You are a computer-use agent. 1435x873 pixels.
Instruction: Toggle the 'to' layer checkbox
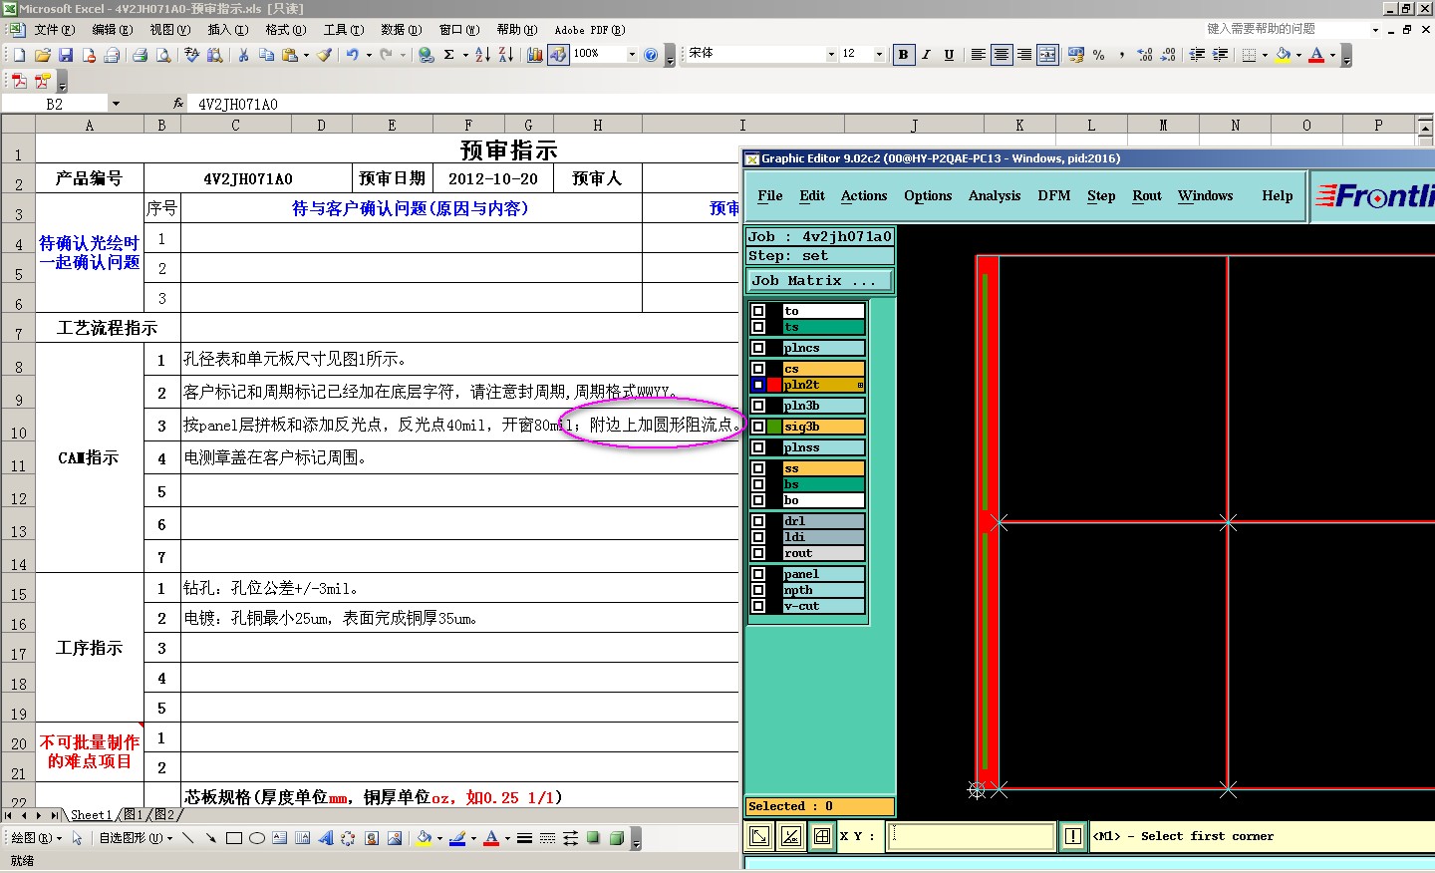pos(758,311)
